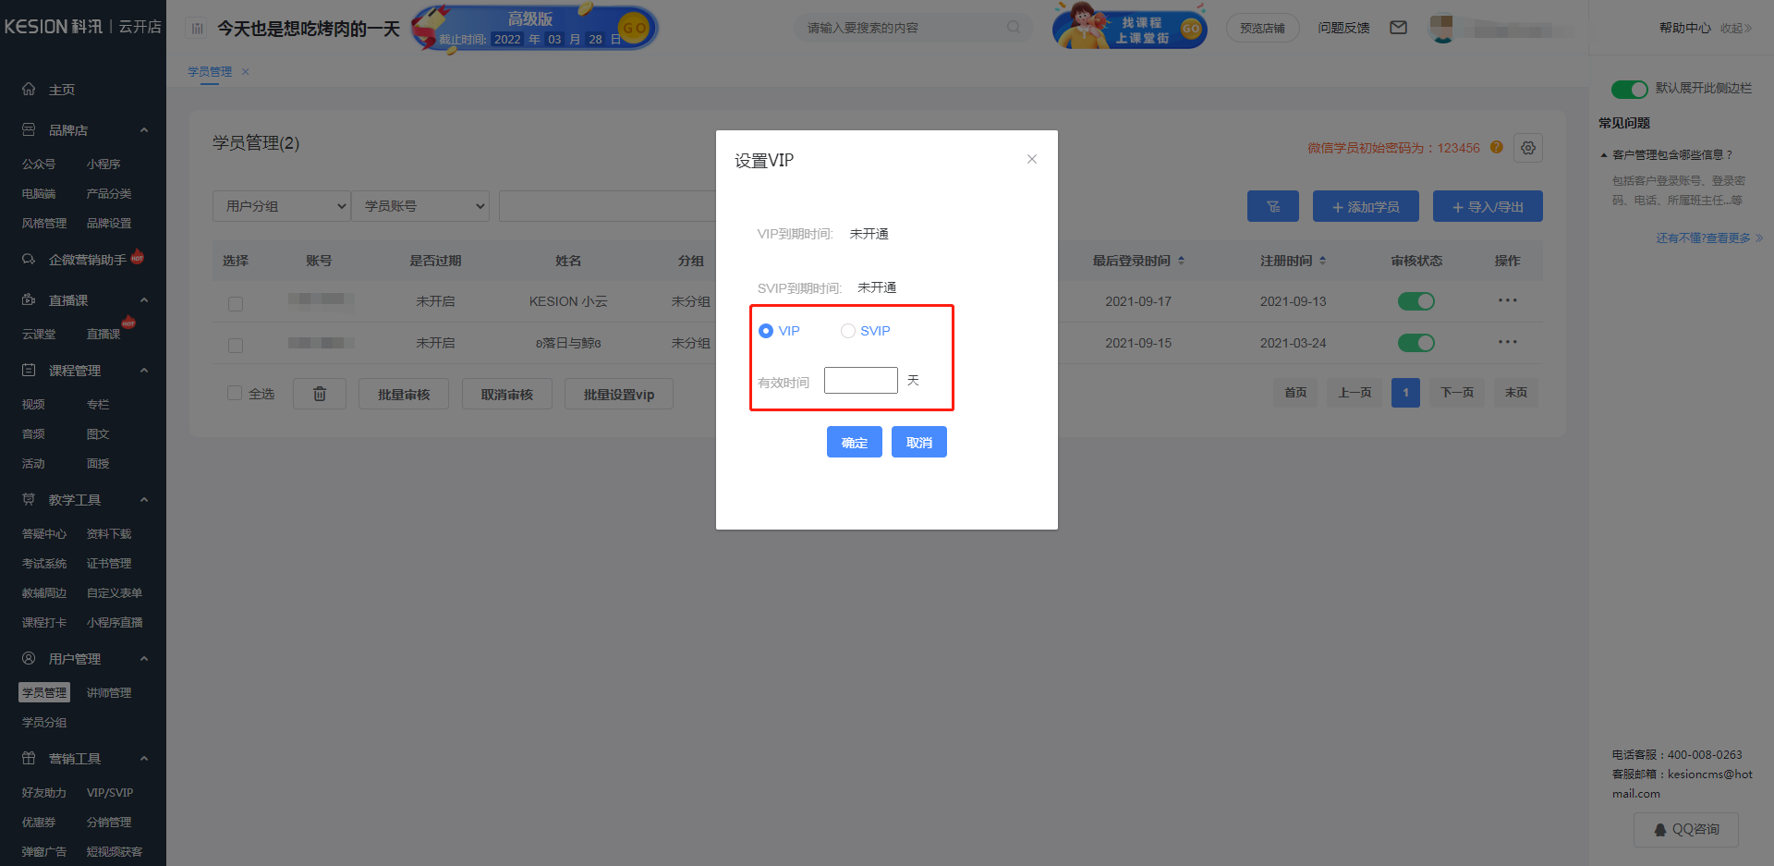The height and width of the screenshot is (866, 1774).
Task: Click the password help question icon
Action: 1497,147
